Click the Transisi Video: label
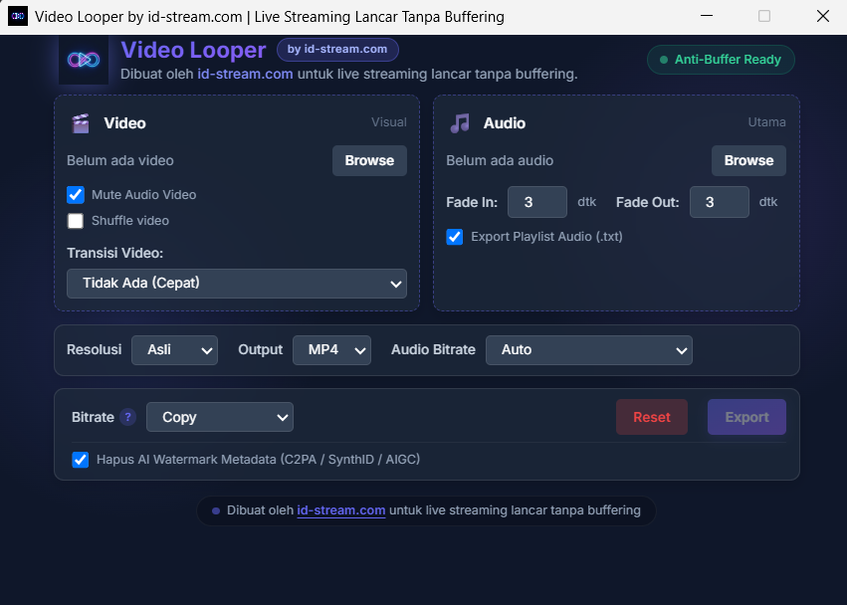The image size is (847, 605). pos(115,253)
